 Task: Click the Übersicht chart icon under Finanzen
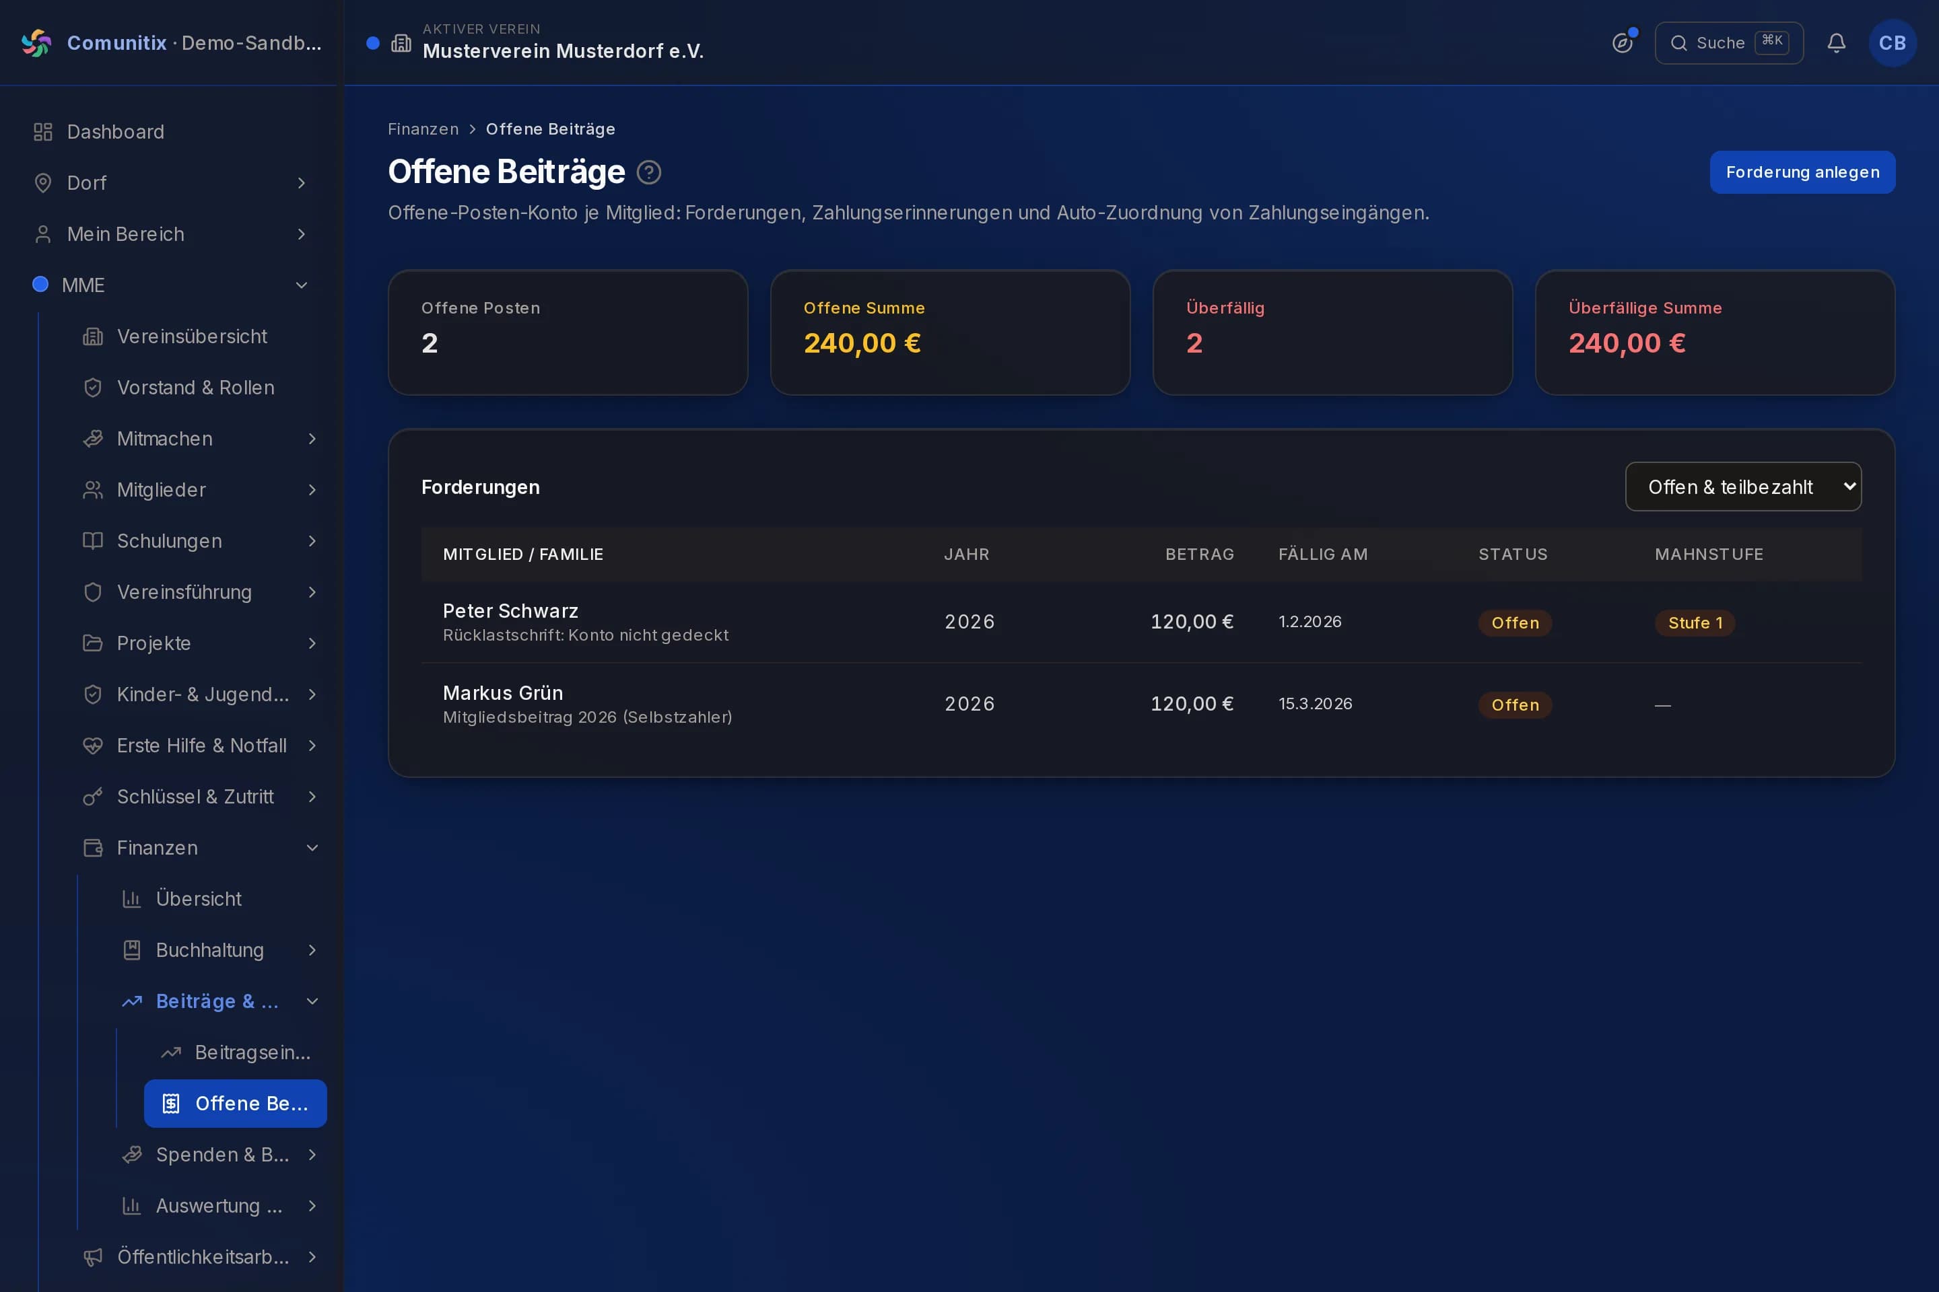132,899
